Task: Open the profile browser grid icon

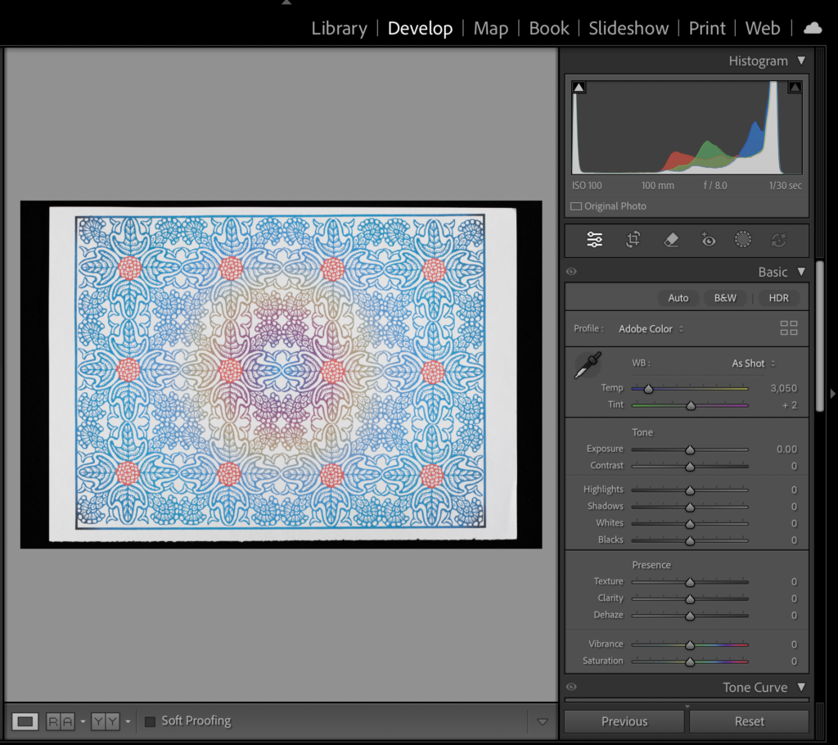Action: pos(788,328)
